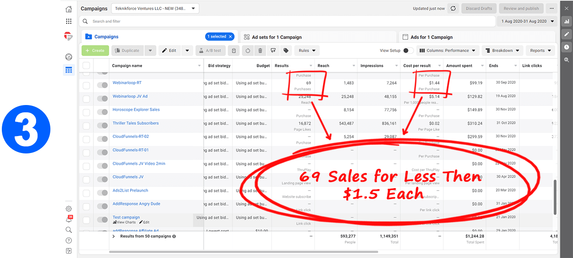Open the Account Overview gauge icon
The image size is (573, 258).
[69, 57]
